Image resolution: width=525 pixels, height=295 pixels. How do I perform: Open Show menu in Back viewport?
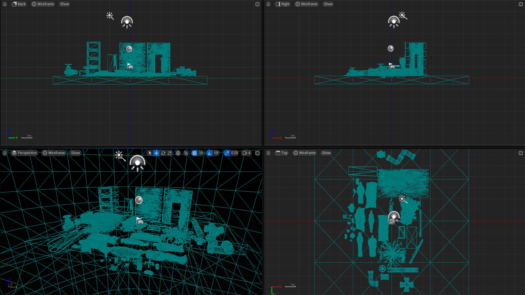pos(65,4)
